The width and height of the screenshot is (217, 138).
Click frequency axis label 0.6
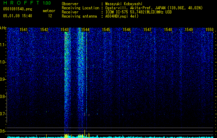point(3,131)
